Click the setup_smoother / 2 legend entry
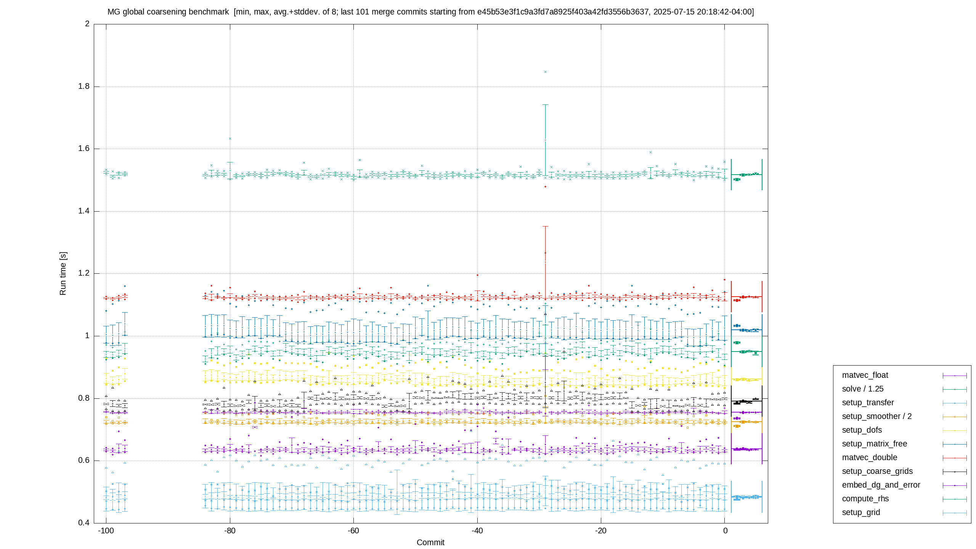 876,416
